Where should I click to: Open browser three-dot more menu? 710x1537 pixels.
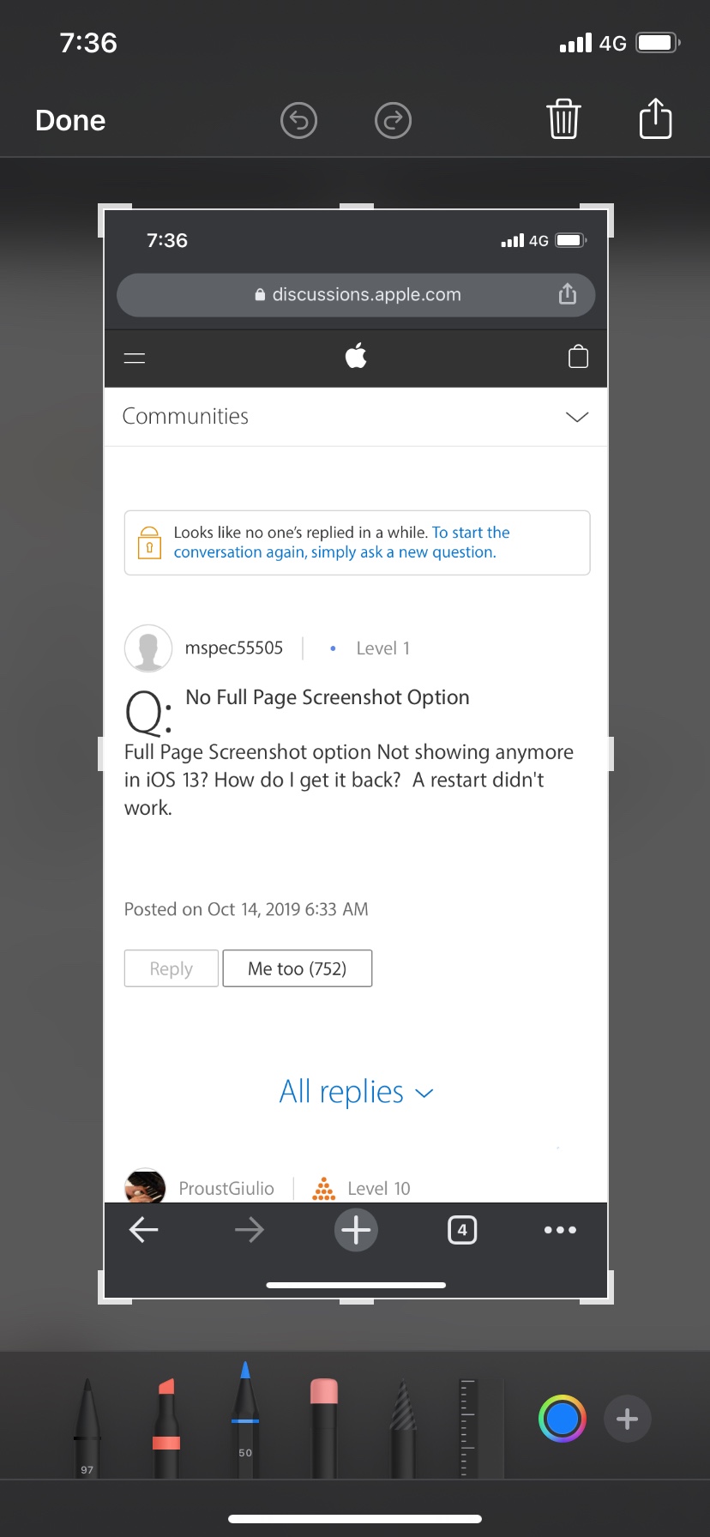[560, 1231]
